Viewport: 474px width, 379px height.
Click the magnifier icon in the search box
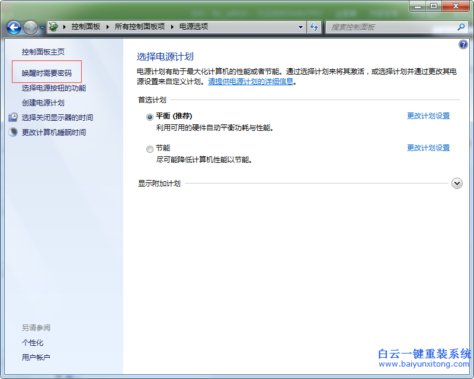tap(459, 27)
